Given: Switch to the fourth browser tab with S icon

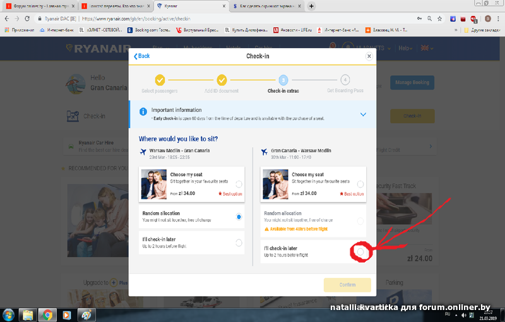Looking at the screenshot, I should click(x=266, y=6).
